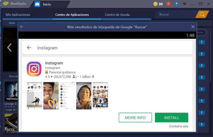Open the title bar dropdown arrow menu
This screenshot has height=137, width=213.
click(x=184, y=4)
